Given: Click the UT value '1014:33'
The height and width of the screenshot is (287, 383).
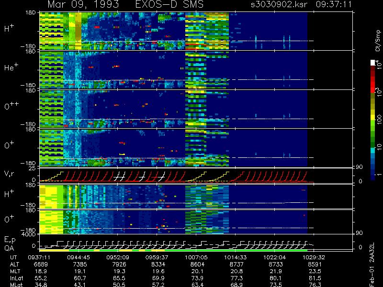Looking at the screenshot, I should tap(236, 257).
